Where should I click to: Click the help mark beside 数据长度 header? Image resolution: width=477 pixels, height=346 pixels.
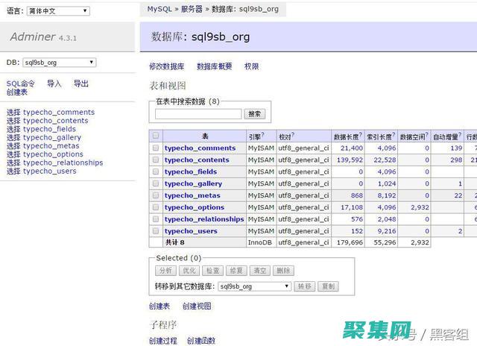[x=361, y=135]
